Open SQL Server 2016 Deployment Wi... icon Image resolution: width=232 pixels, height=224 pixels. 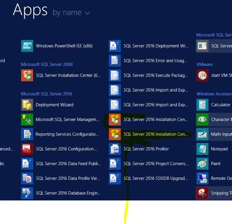pos(115,46)
